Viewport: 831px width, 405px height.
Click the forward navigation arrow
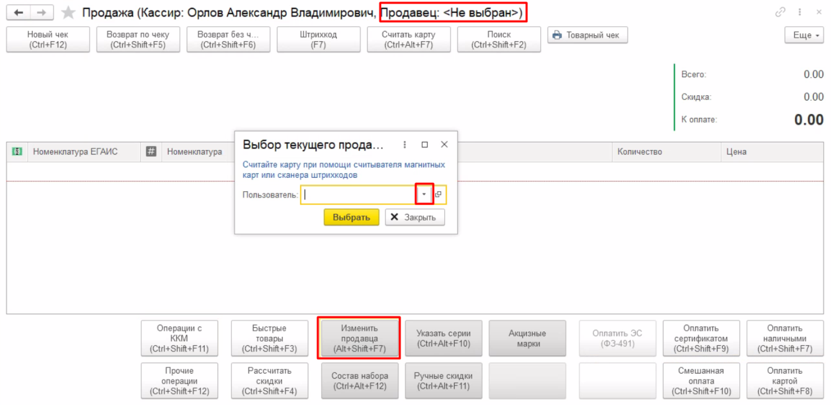[41, 12]
